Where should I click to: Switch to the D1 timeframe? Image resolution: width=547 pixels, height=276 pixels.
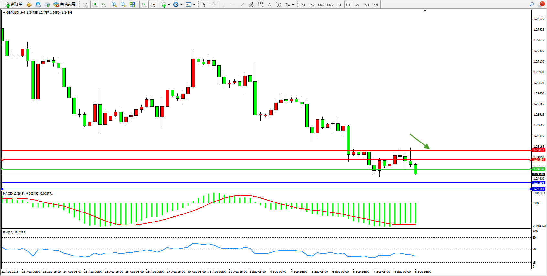(x=357, y=5)
